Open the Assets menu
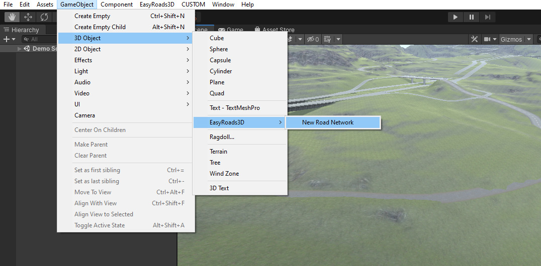Screen dimensions: 541x266 point(45,5)
